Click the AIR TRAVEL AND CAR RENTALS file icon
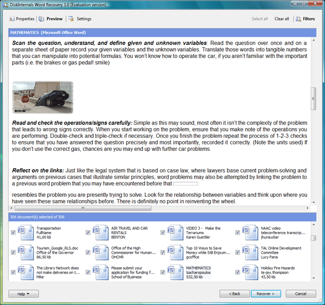The image size is (325, 305). [x=100, y=233]
